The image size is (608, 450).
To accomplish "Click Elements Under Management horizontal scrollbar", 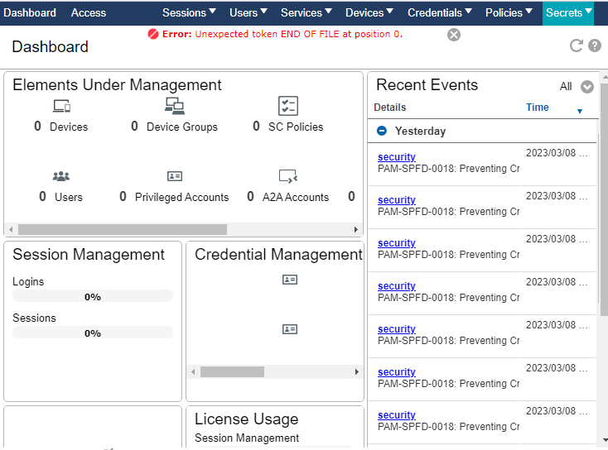I will pos(123,229).
